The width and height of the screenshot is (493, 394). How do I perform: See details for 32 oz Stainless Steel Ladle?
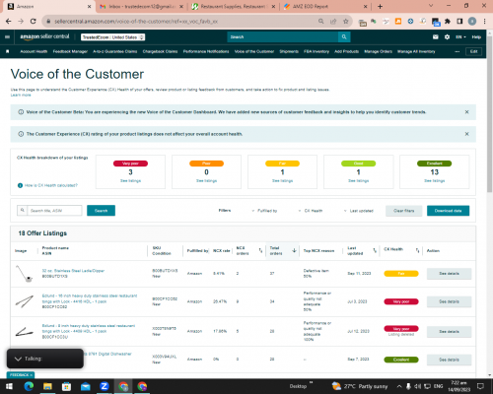[449, 274]
